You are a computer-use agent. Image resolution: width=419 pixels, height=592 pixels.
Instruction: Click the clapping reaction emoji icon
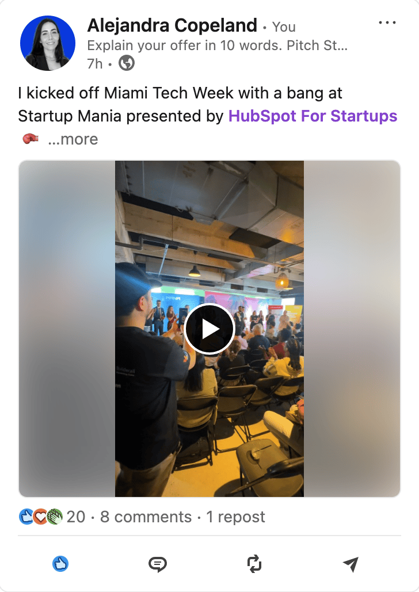[x=55, y=517]
